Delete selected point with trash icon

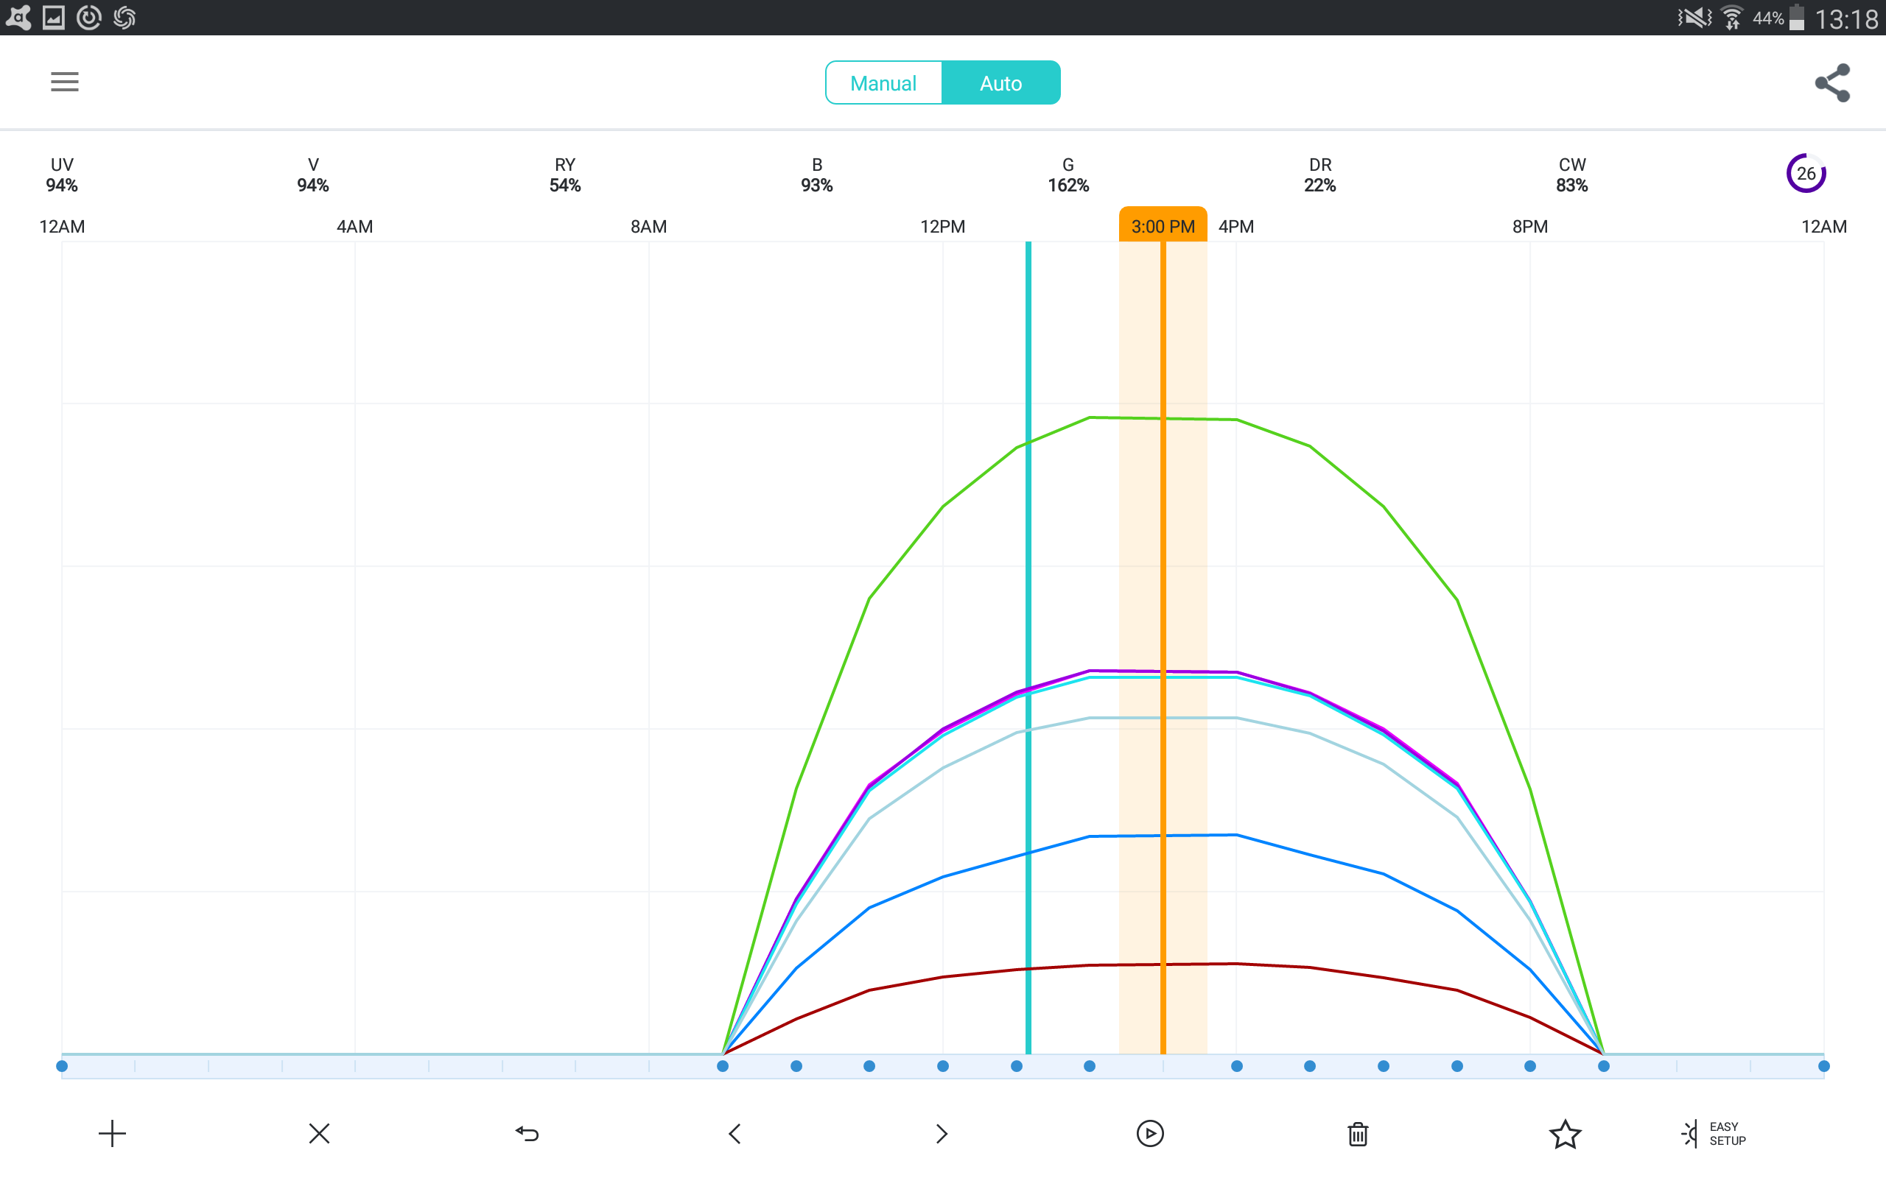pos(1358,1134)
